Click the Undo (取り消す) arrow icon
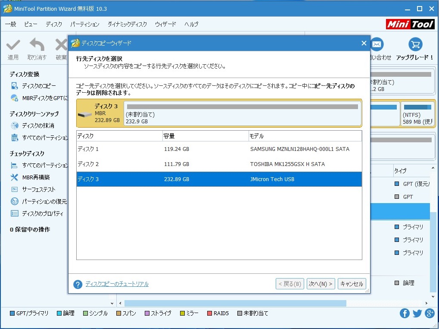Screen dimensions: 439x329 coord(37,45)
